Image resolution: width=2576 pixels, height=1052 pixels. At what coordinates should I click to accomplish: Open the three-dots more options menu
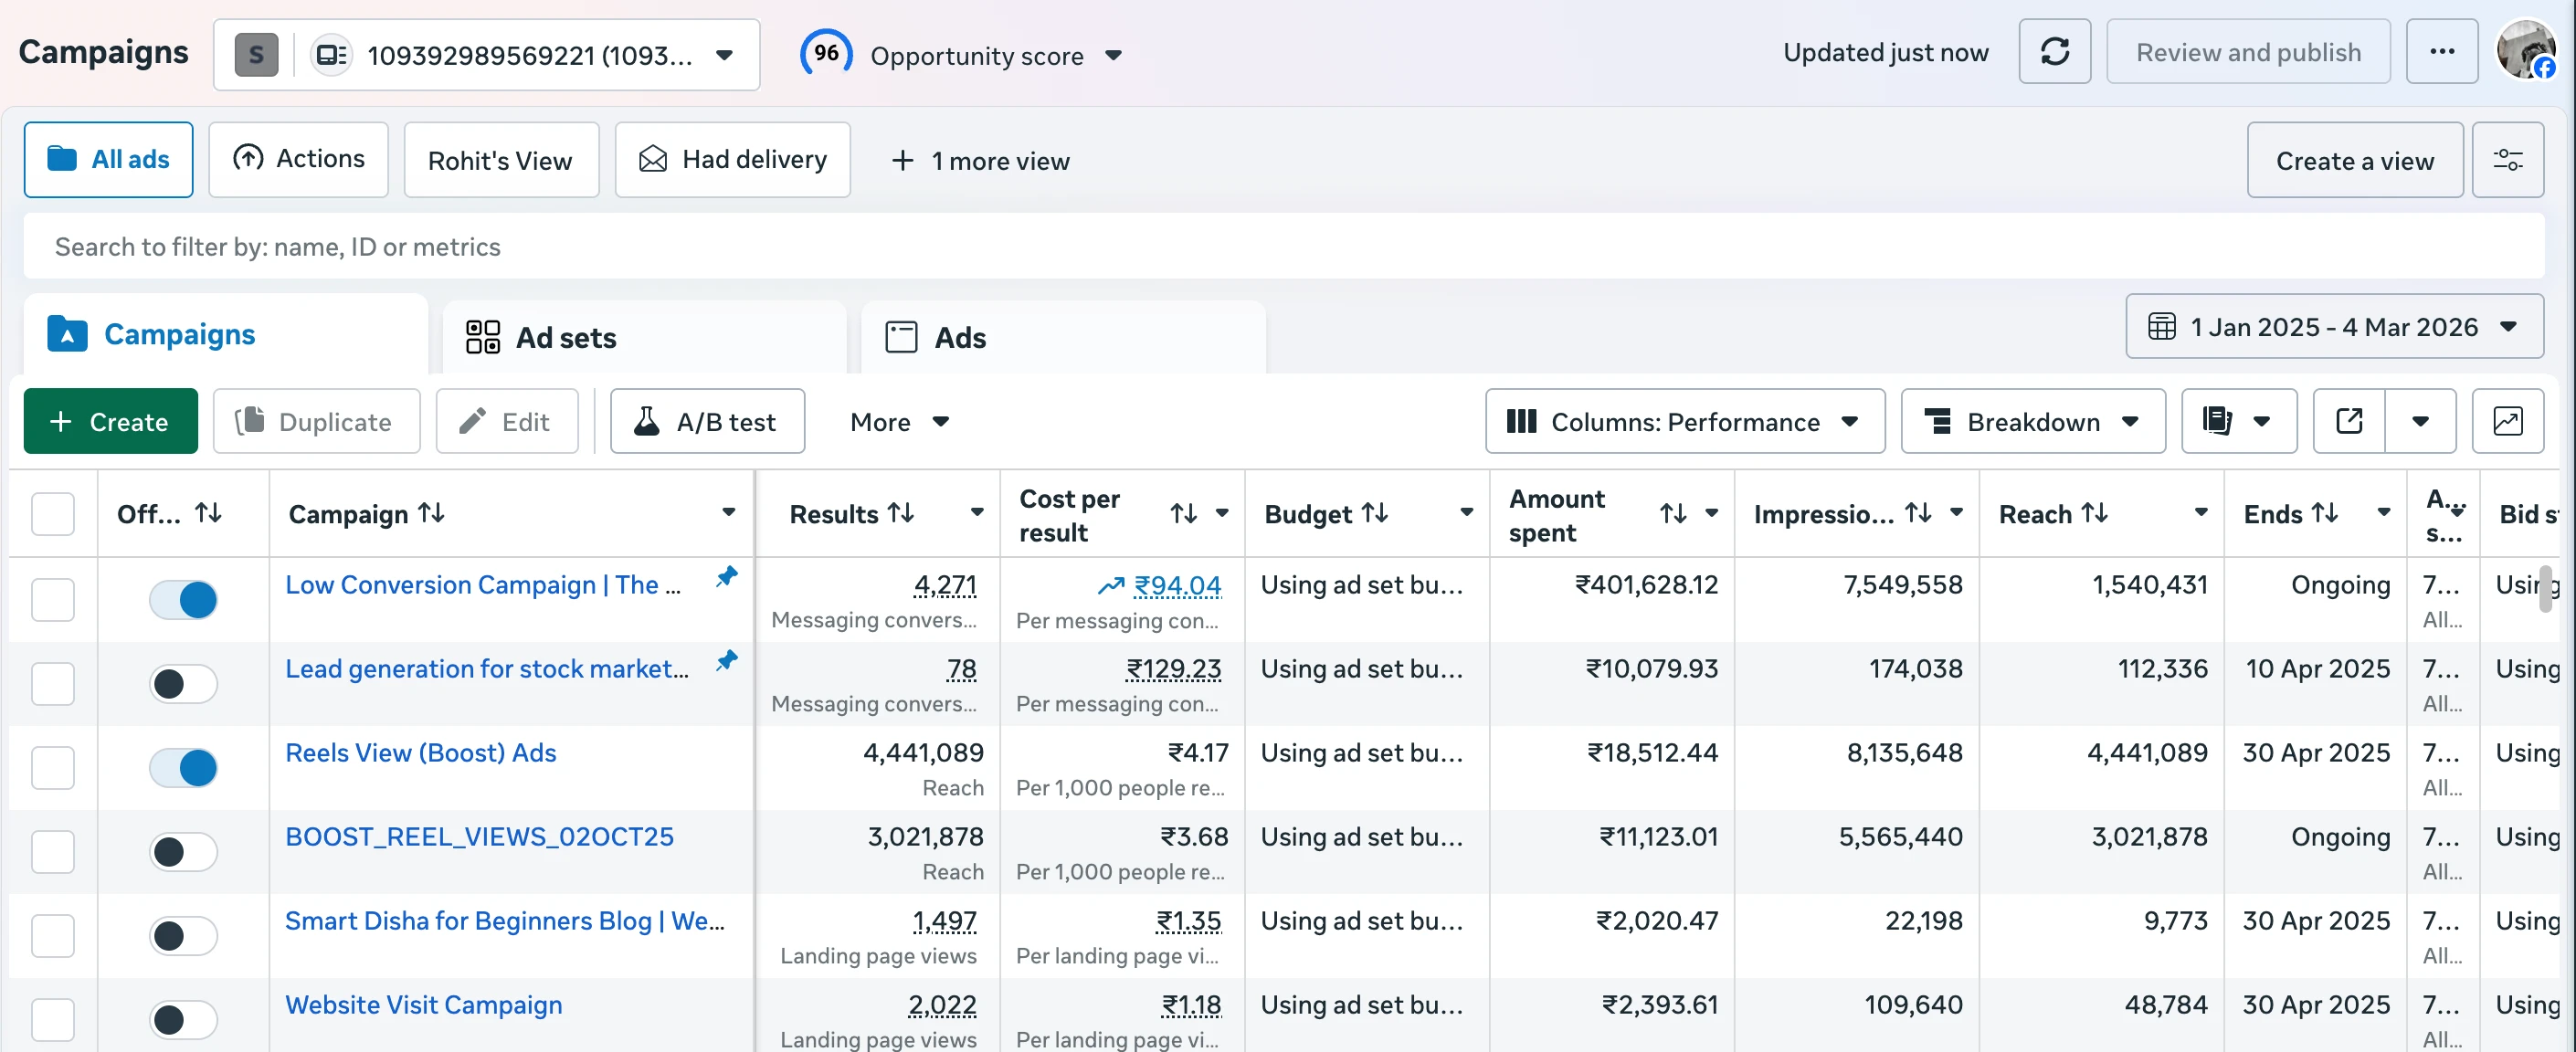(2441, 52)
